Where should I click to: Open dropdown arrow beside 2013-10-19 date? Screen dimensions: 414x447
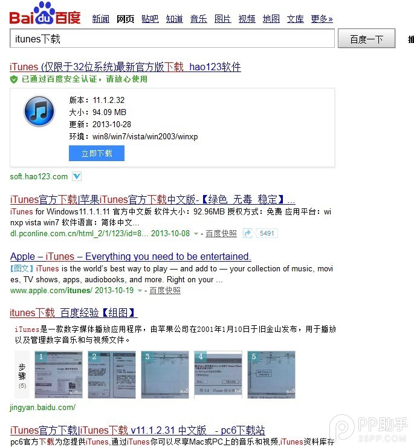(x=140, y=291)
